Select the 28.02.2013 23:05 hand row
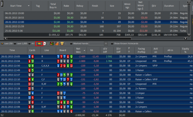 [96, 57]
